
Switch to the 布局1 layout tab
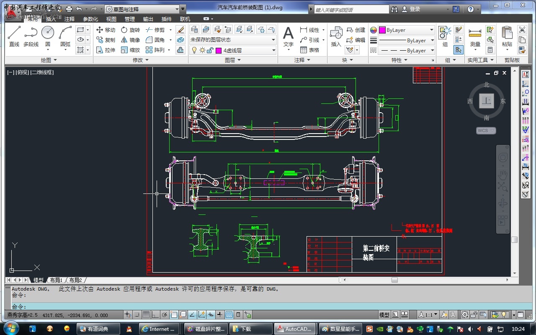click(x=56, y=280)
